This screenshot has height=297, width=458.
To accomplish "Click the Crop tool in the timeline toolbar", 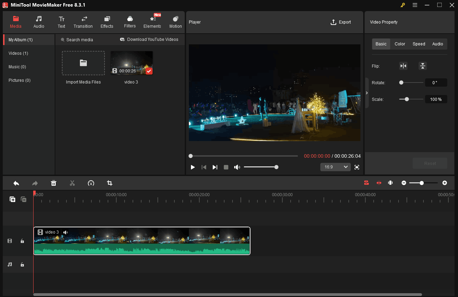I will coord(110,183).
